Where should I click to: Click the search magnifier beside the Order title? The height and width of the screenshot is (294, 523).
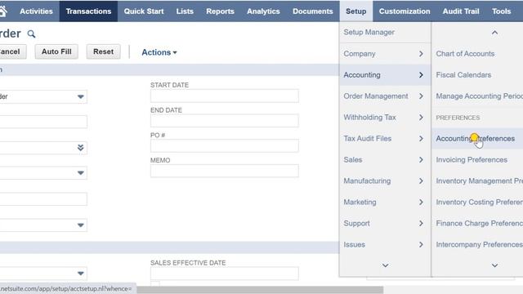coord(31,33)
